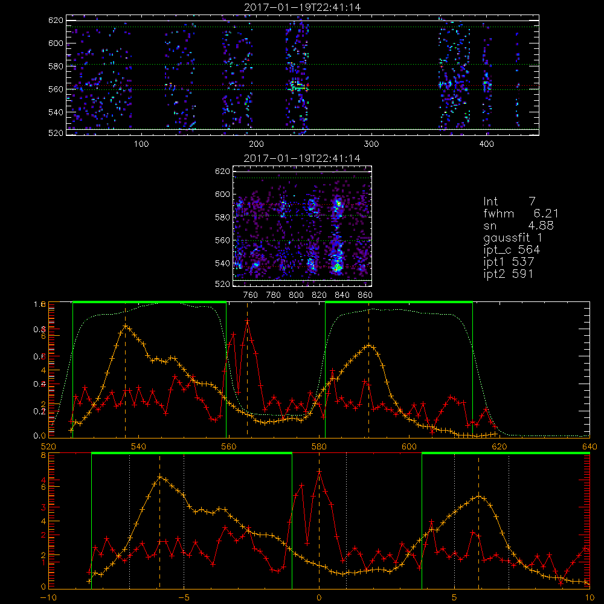
Task: Click the 600 label on profile plot x-axis
Action: [410, 446]
